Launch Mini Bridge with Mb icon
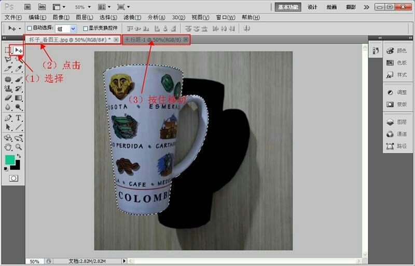The height and width of the screenshot is (266, 415). (x=42, y=7)
